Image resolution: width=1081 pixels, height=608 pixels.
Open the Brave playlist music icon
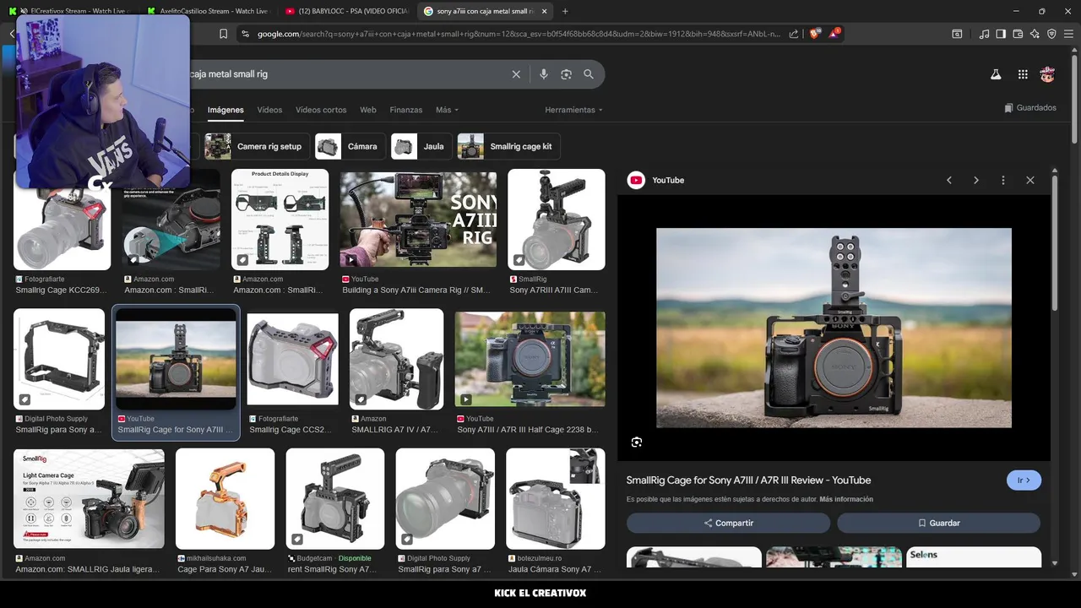click(x=984, y=34)
